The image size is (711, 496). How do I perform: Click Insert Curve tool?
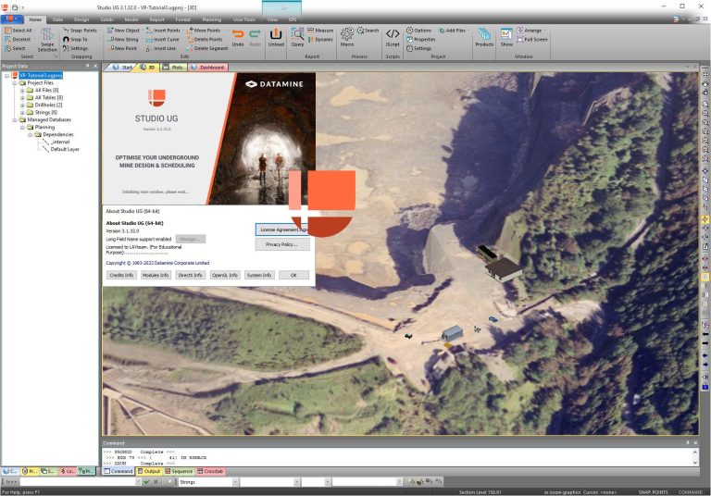162,40
